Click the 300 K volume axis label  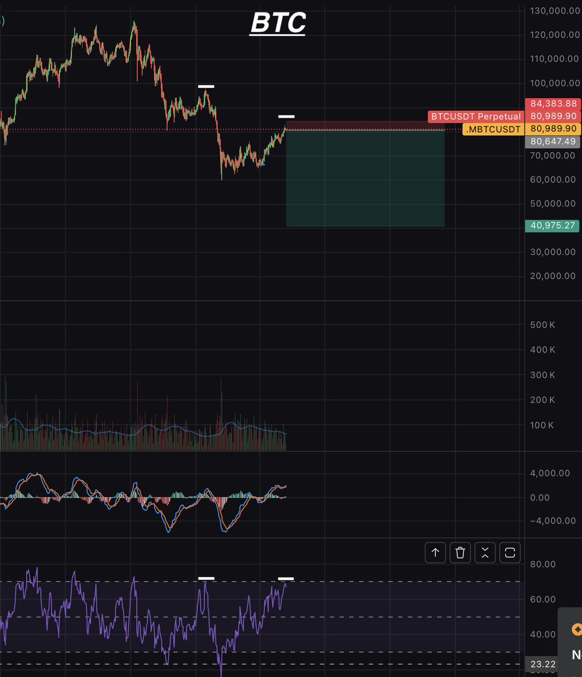click(x=542, y=375)
